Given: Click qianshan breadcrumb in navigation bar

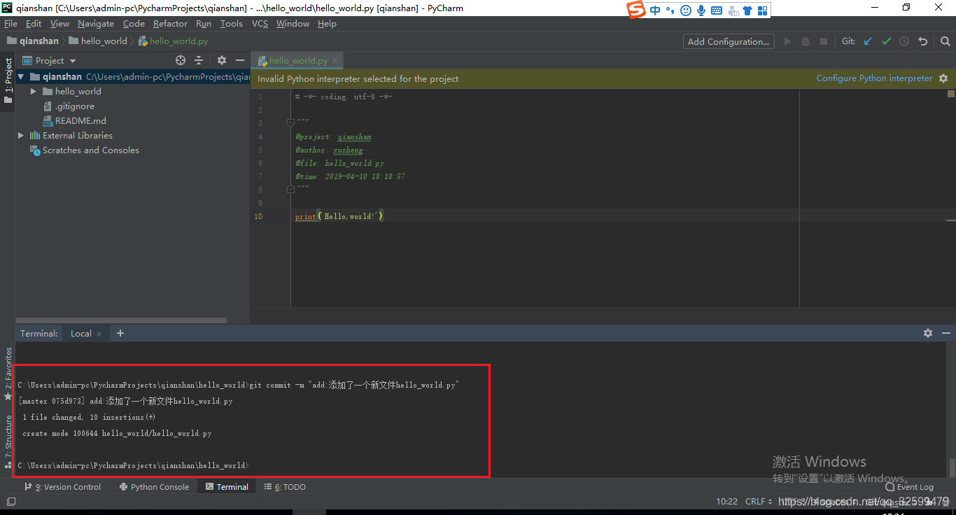Looking at the screenshot, I should (33, 41).
